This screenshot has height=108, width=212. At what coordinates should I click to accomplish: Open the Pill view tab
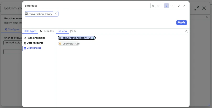[x=62, y=31]
